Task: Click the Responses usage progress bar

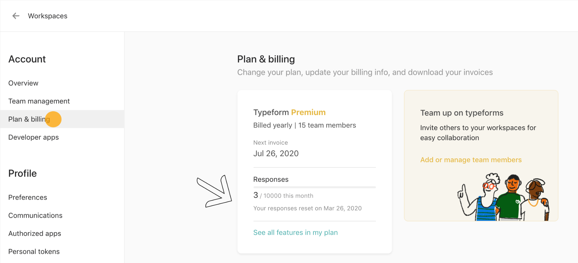Action: (314, 187)
